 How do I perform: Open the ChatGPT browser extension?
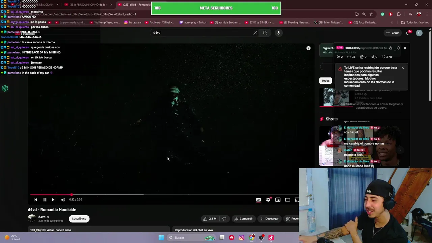point(382,14)
